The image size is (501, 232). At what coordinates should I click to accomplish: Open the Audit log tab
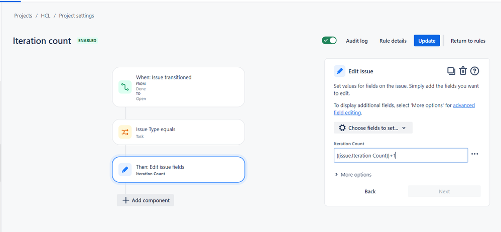[356, 41]
